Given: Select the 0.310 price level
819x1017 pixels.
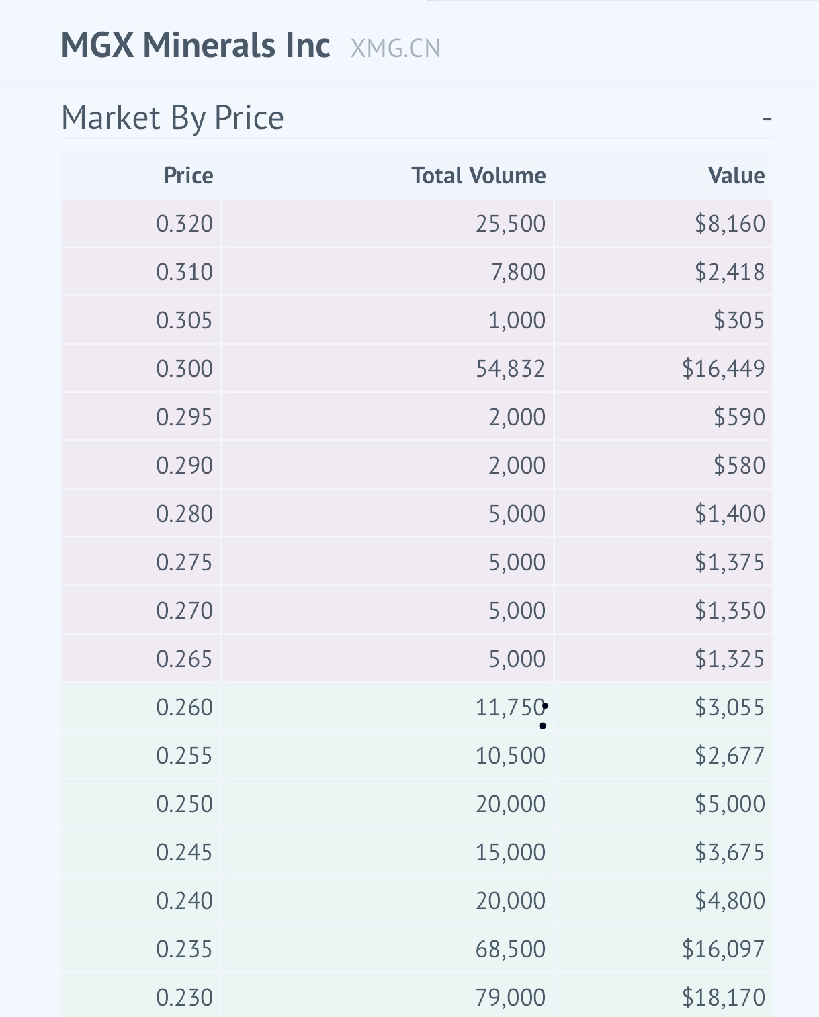Looking at the screenshot, I should pos(185,272).
